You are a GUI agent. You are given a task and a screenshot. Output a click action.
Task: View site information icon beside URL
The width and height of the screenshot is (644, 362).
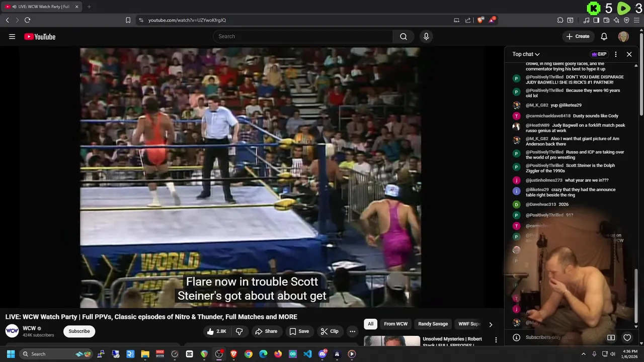(141, 20)
